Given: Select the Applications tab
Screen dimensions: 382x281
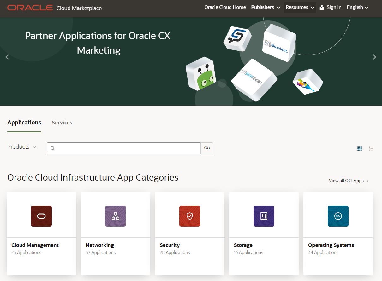Looking at the screenshot, I should [x=24, y=123].
